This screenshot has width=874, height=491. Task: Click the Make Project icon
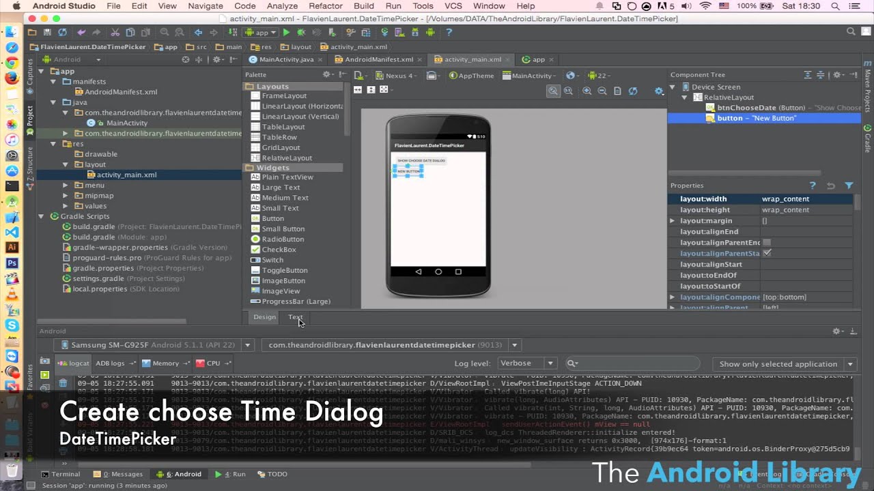coord(232,32)
